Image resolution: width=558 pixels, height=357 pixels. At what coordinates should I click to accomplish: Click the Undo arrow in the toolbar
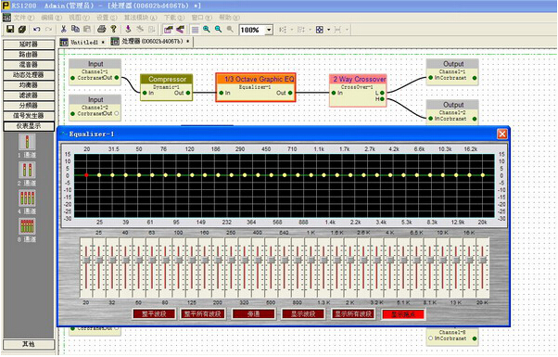tap(37, 30)
